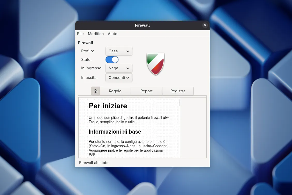Click the 'Profilo:' label
Screen dimensions: 292x195
87,51
